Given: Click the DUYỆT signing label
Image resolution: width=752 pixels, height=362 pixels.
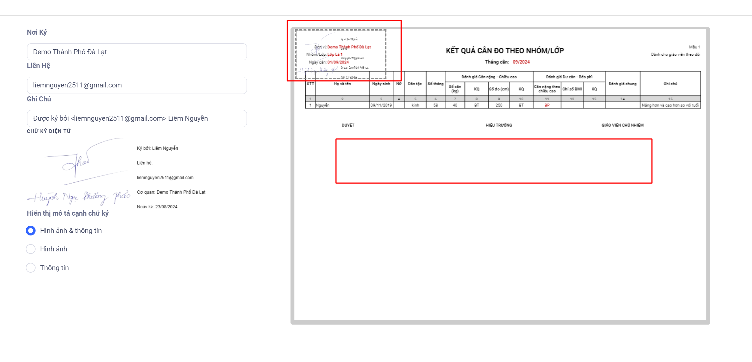Looking at the screenshot, I should (348, 125).
